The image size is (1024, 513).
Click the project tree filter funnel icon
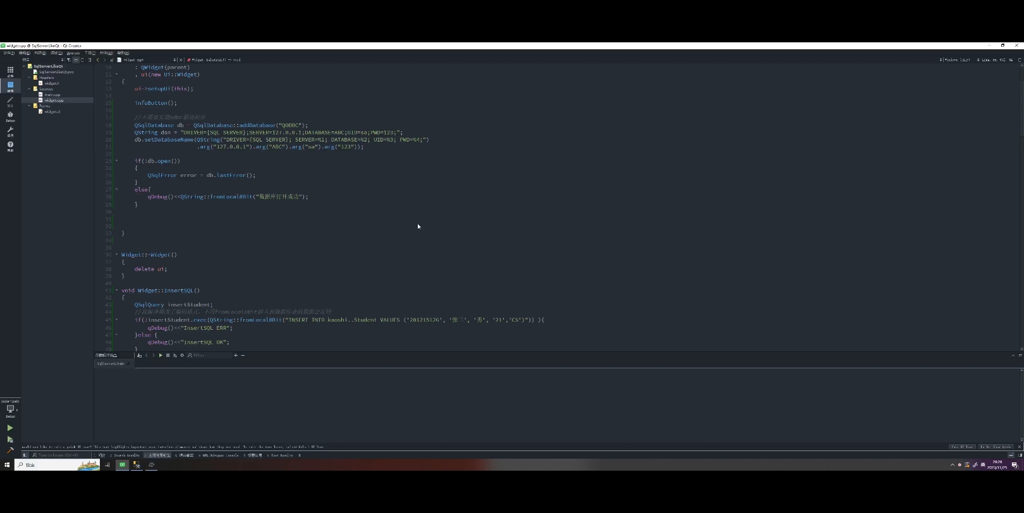(68, 60)
